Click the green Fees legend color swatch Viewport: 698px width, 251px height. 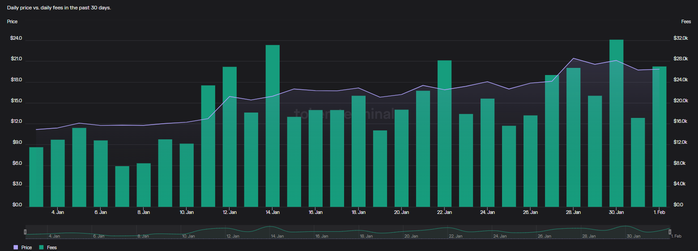click(x=42, y=247)
